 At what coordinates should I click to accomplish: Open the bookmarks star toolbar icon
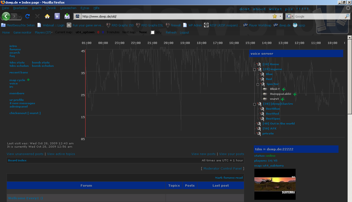click(x=57, y=16)
